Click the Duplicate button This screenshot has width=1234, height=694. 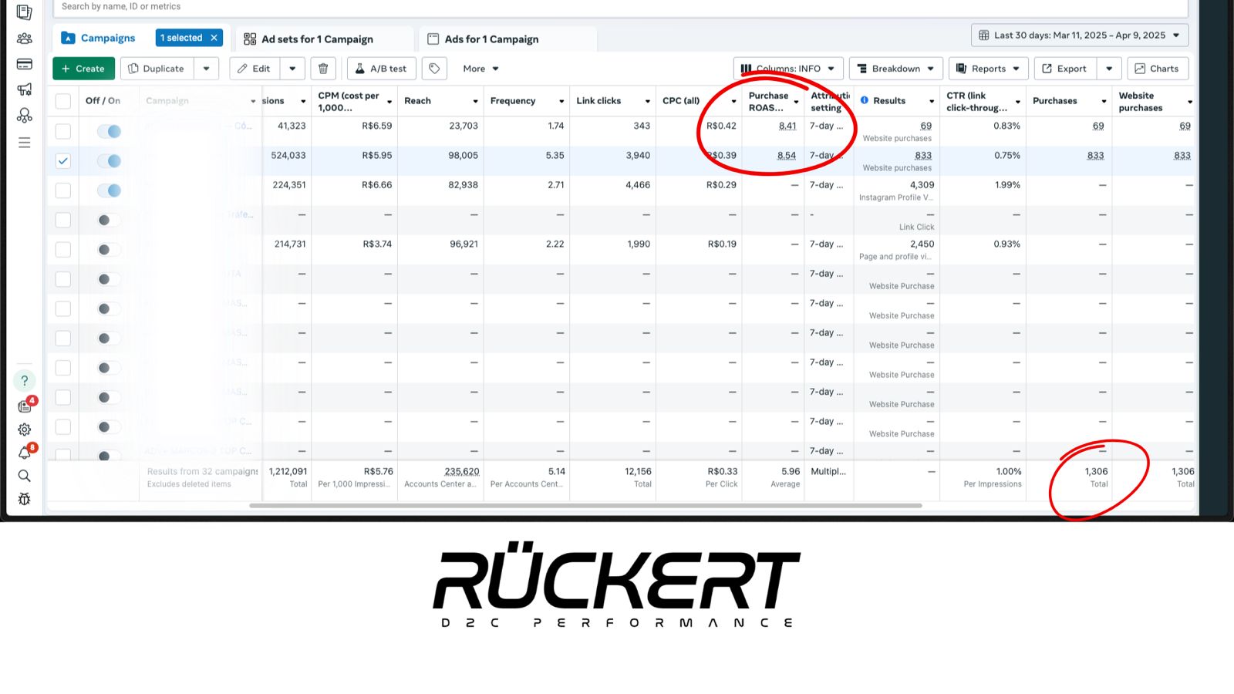click(x=157, y=69)
